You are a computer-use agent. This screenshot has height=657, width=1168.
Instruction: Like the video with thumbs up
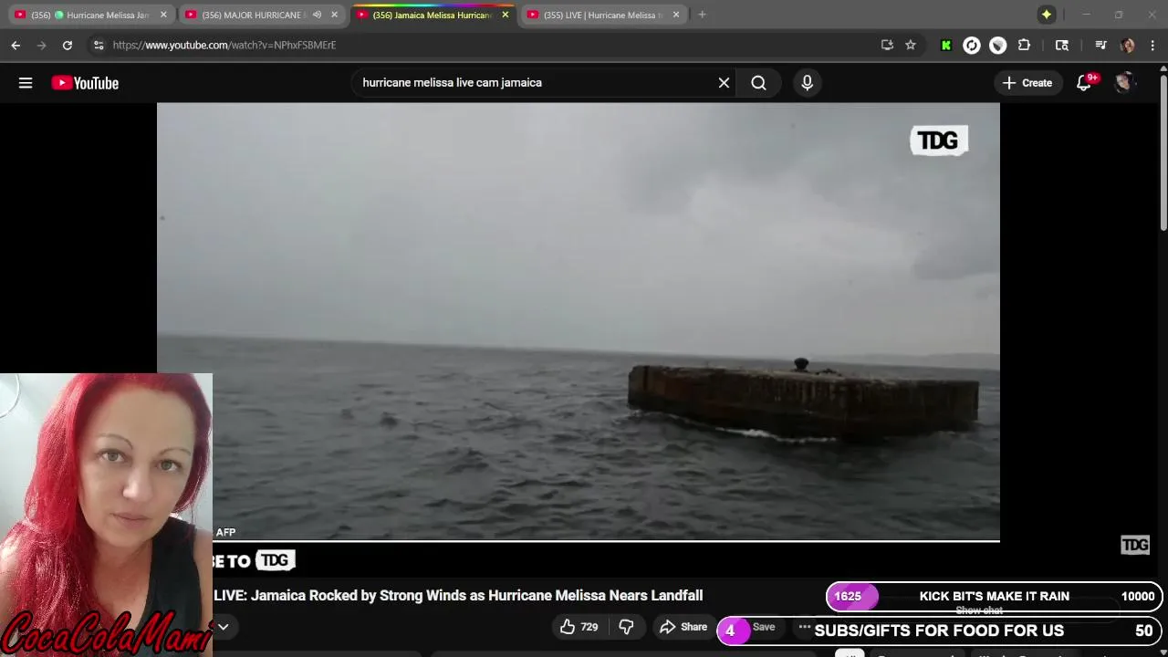click(x=579, y=627)
